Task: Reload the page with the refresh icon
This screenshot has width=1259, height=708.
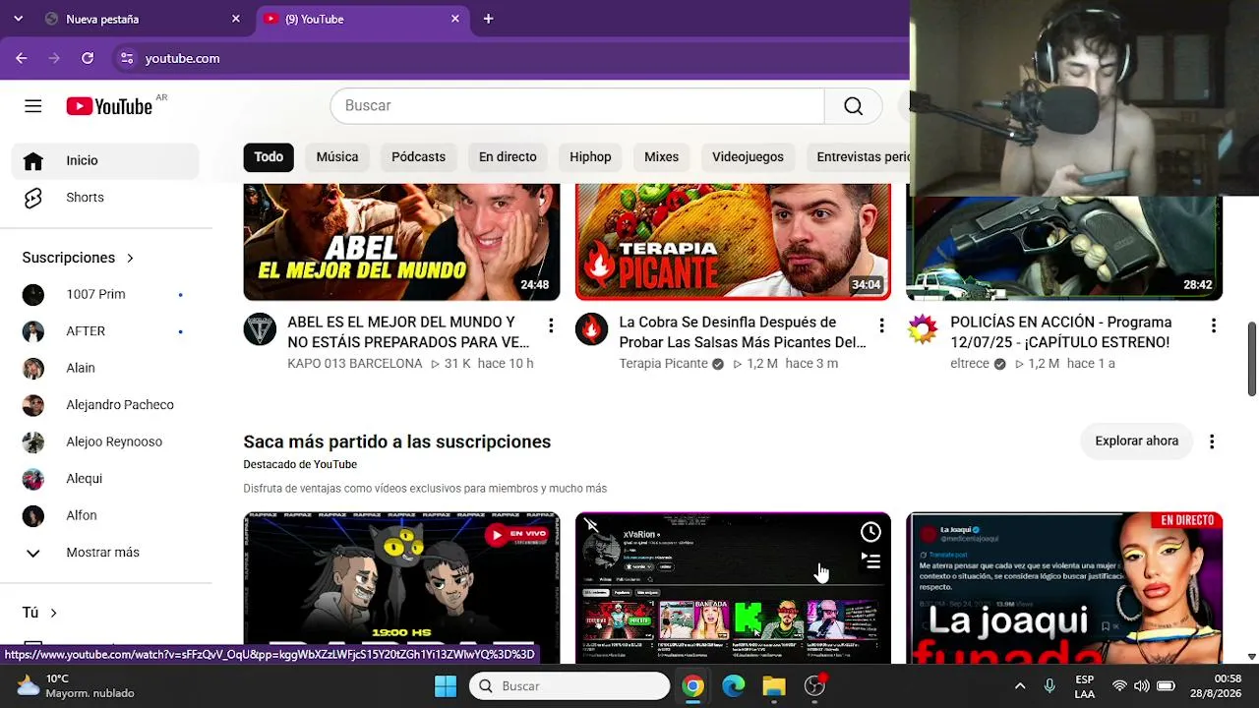Action: 88,58
